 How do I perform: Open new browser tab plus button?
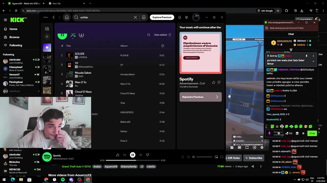[90, 4]
